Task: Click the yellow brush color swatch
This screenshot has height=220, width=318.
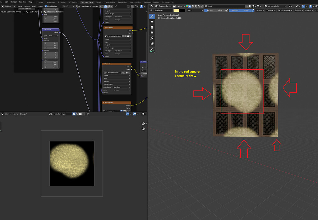Action: (x=176, y=10)
